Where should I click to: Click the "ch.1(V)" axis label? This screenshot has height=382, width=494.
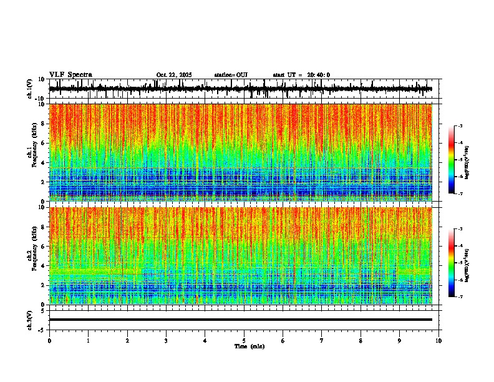[x=30, y=89]
